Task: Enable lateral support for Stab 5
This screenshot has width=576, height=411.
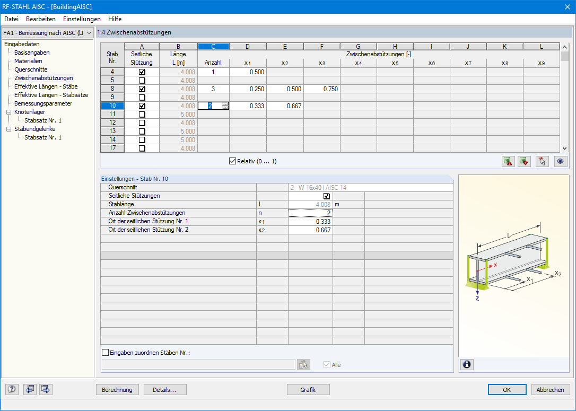Action: [x=142, y=81]
